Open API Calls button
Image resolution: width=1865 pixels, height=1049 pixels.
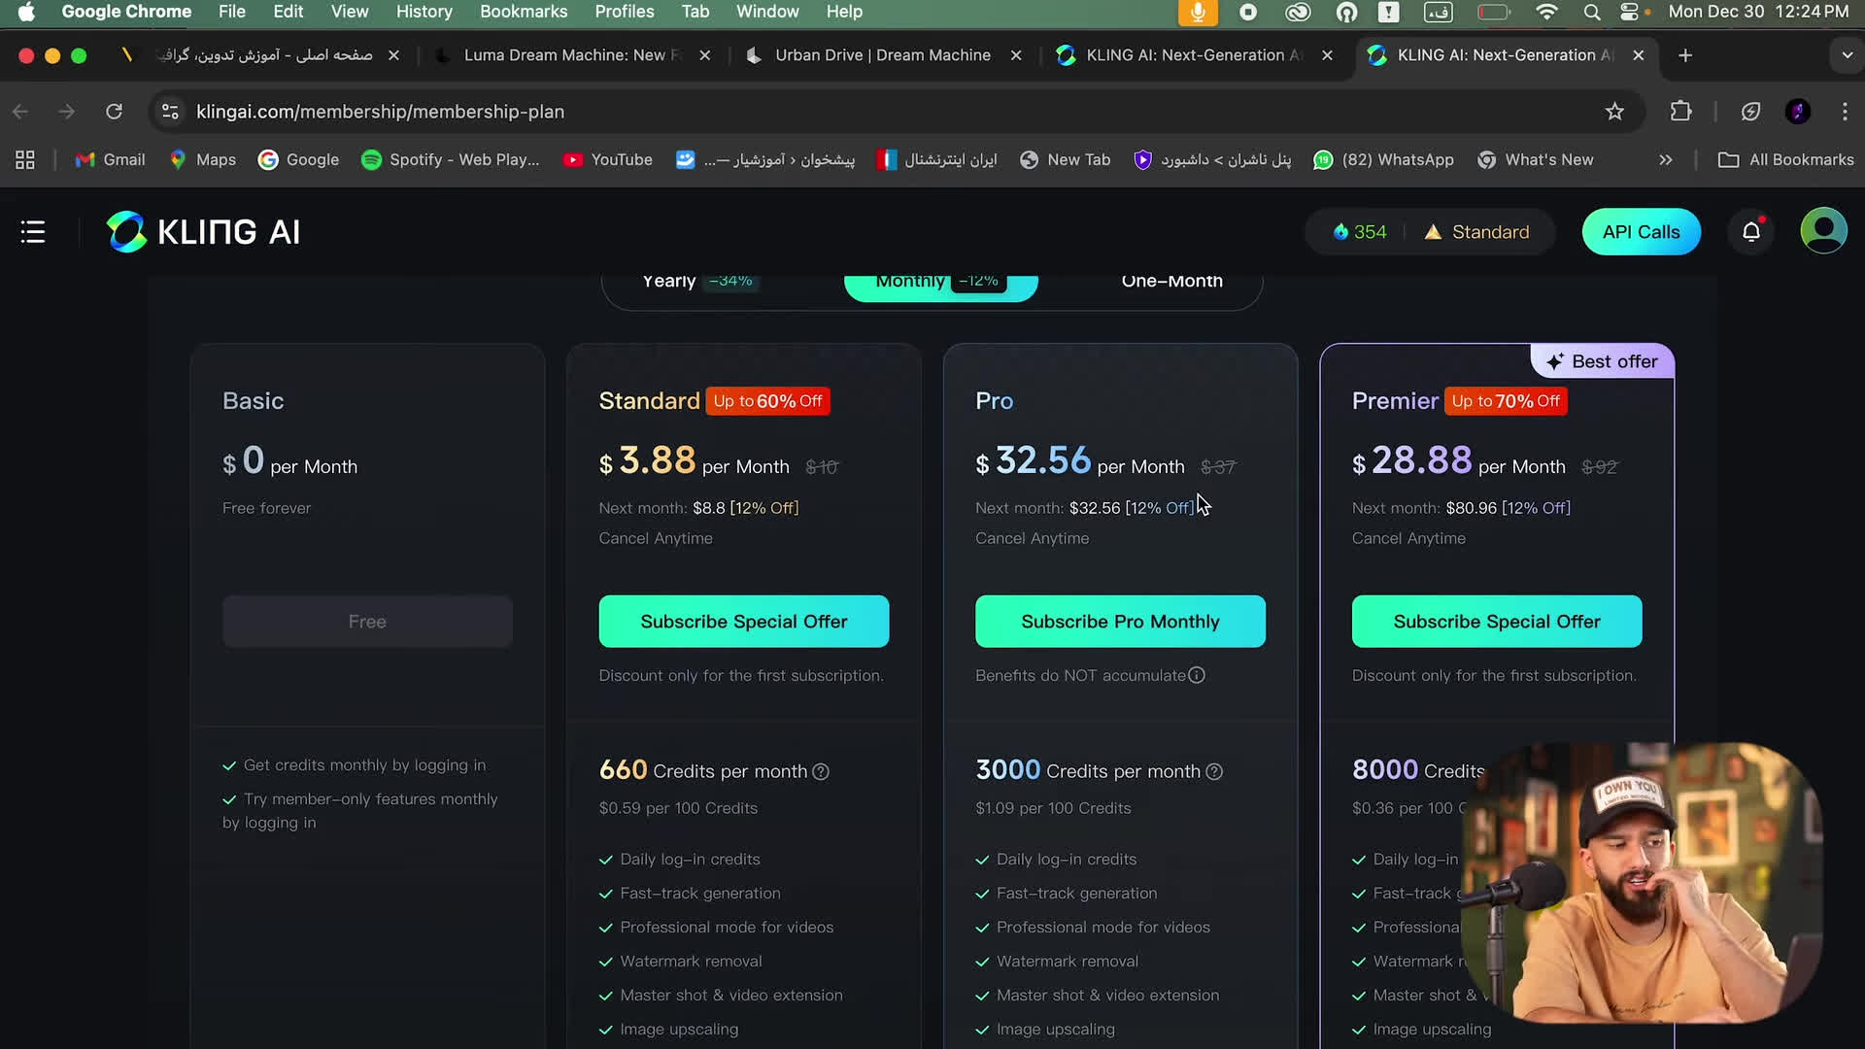tap(1641, 232)
